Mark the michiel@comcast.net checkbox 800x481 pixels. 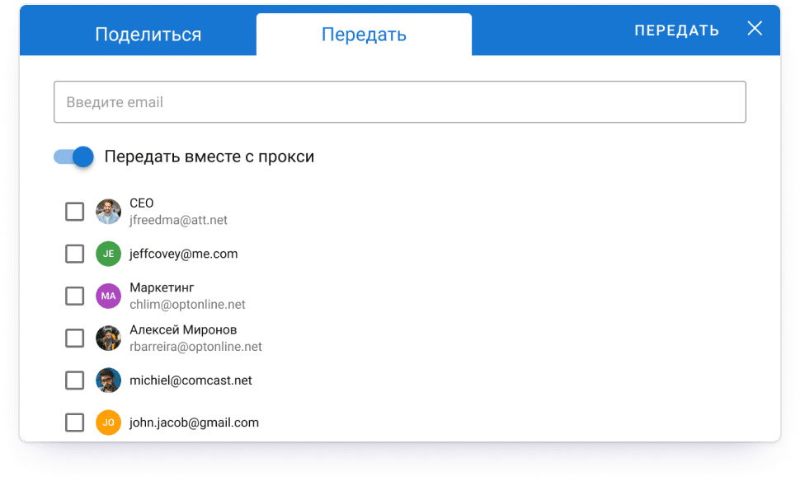click(x=74, y=381)
